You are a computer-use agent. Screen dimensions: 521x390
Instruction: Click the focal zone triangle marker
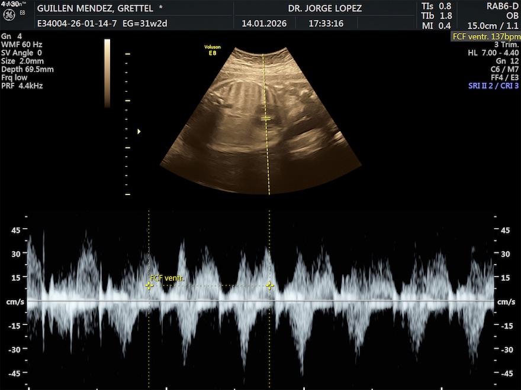pos(139,131)
